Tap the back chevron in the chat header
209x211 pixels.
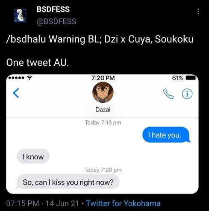click(x=16, y=93)
